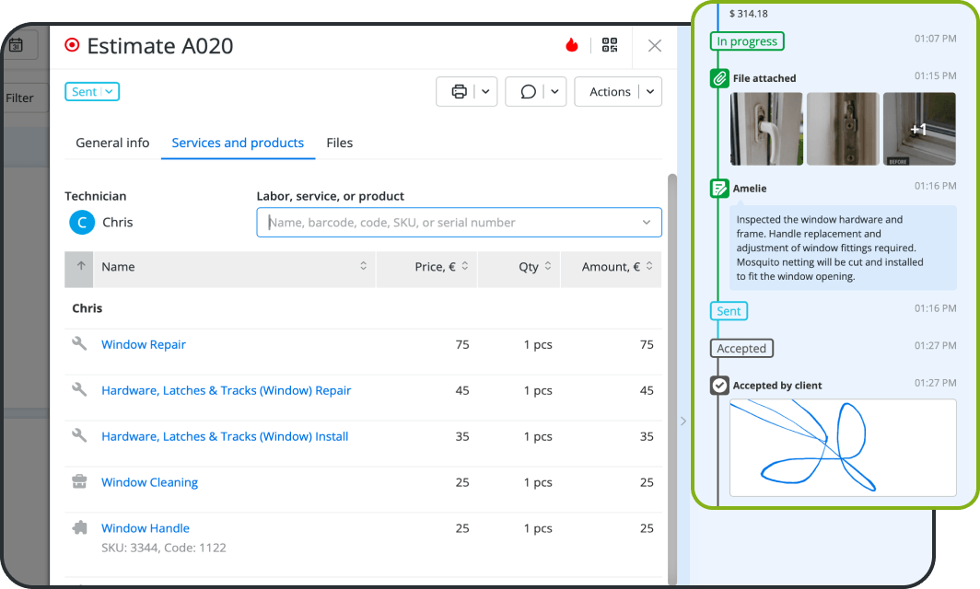Open the Window Cleaning link
The height and width of the screenshot is (589, 980).
click(150, 482)
